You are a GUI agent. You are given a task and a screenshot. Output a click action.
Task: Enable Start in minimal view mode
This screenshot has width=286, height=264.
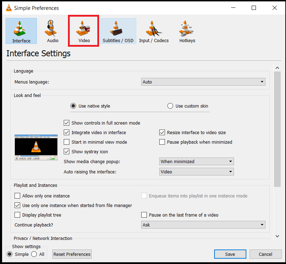click(67, 142)
